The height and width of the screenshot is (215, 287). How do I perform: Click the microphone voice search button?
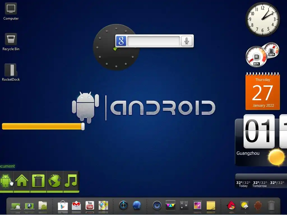point(187,41)
